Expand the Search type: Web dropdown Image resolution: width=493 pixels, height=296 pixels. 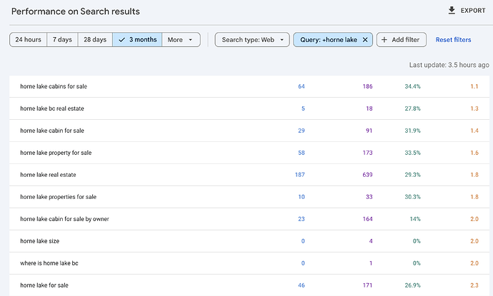252,40
